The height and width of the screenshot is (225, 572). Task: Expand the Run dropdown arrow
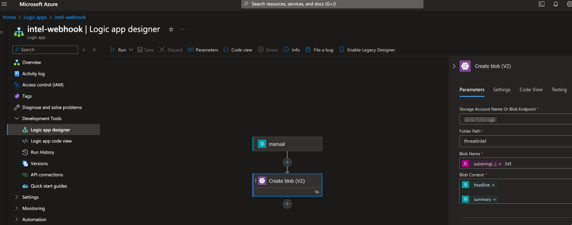[x=131, y=50]
